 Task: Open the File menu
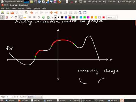pyautogui.click(x=3, y=8)
